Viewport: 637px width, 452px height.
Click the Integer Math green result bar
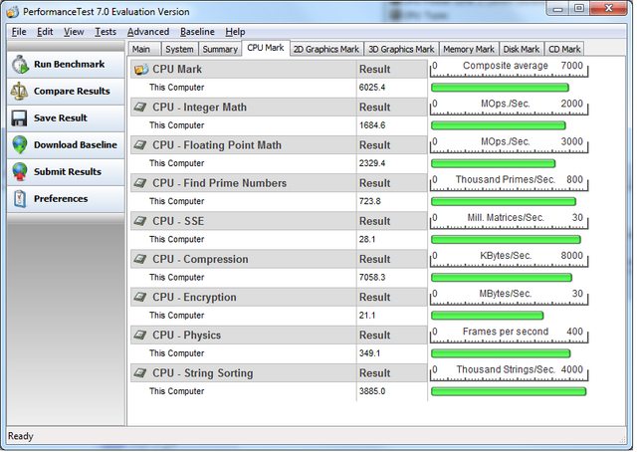coord(498,125)
